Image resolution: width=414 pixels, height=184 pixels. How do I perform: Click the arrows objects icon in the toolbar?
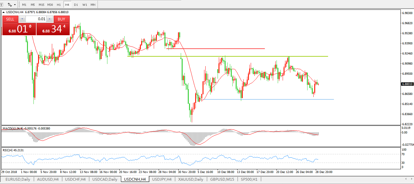tap(10, 5)
